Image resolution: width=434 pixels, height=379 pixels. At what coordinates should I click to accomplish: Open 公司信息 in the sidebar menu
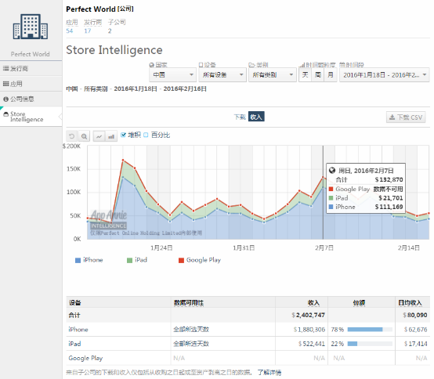click(31, 99)
